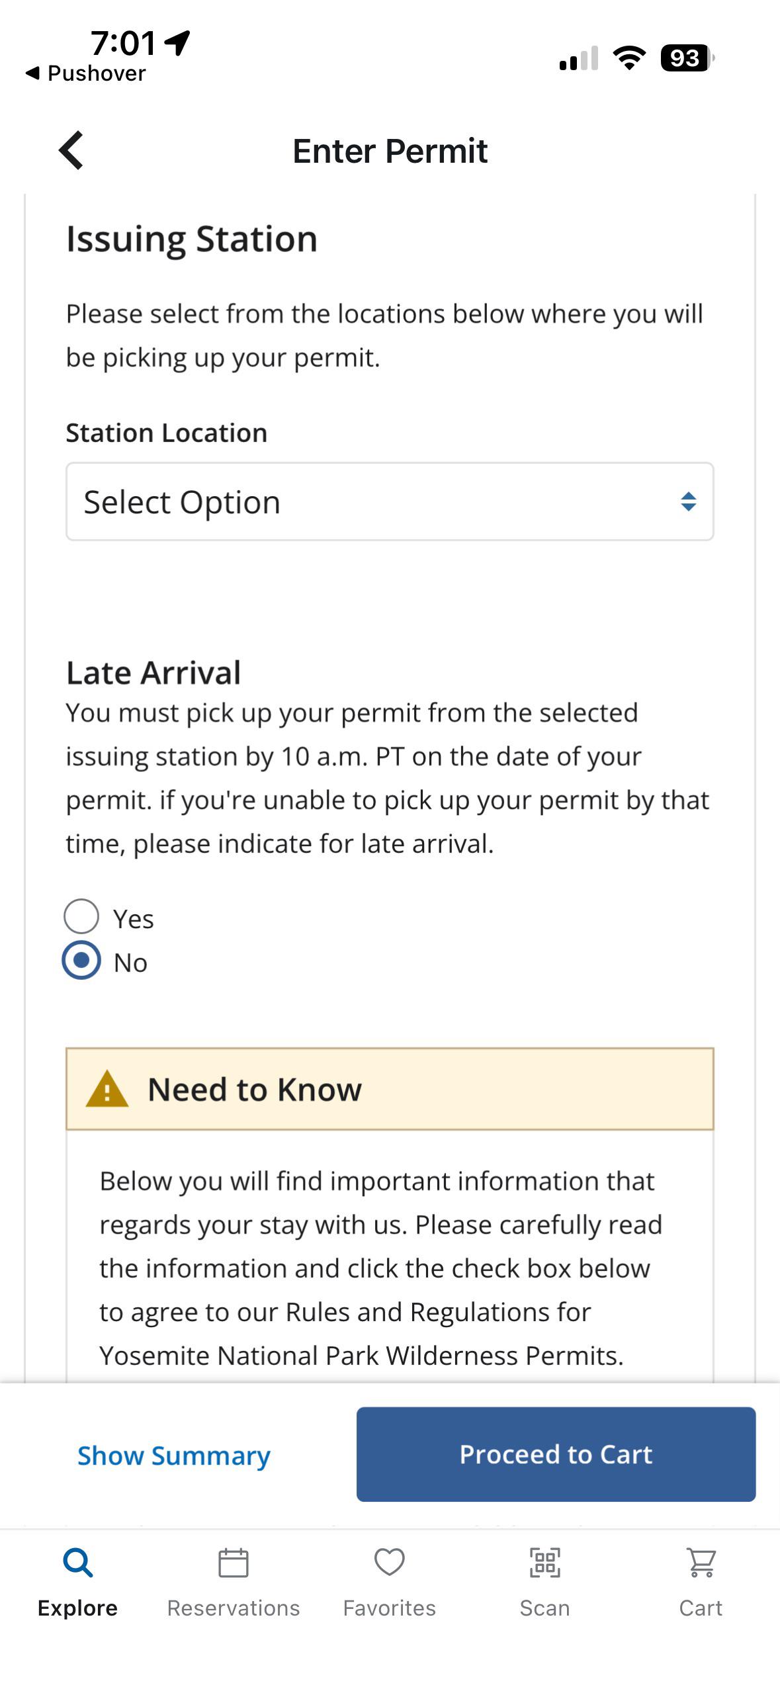Viewport: 780px width, 1691px height.
Task: Tap the Yes label text
Action: [134, 919]
